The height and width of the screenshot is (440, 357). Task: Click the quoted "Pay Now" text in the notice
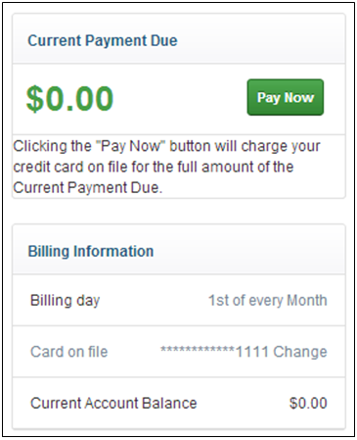[x=130, y=146]
